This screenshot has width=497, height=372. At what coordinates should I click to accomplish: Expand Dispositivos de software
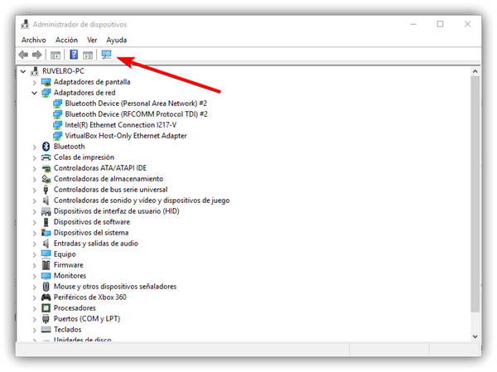click(x=34, y=223)
